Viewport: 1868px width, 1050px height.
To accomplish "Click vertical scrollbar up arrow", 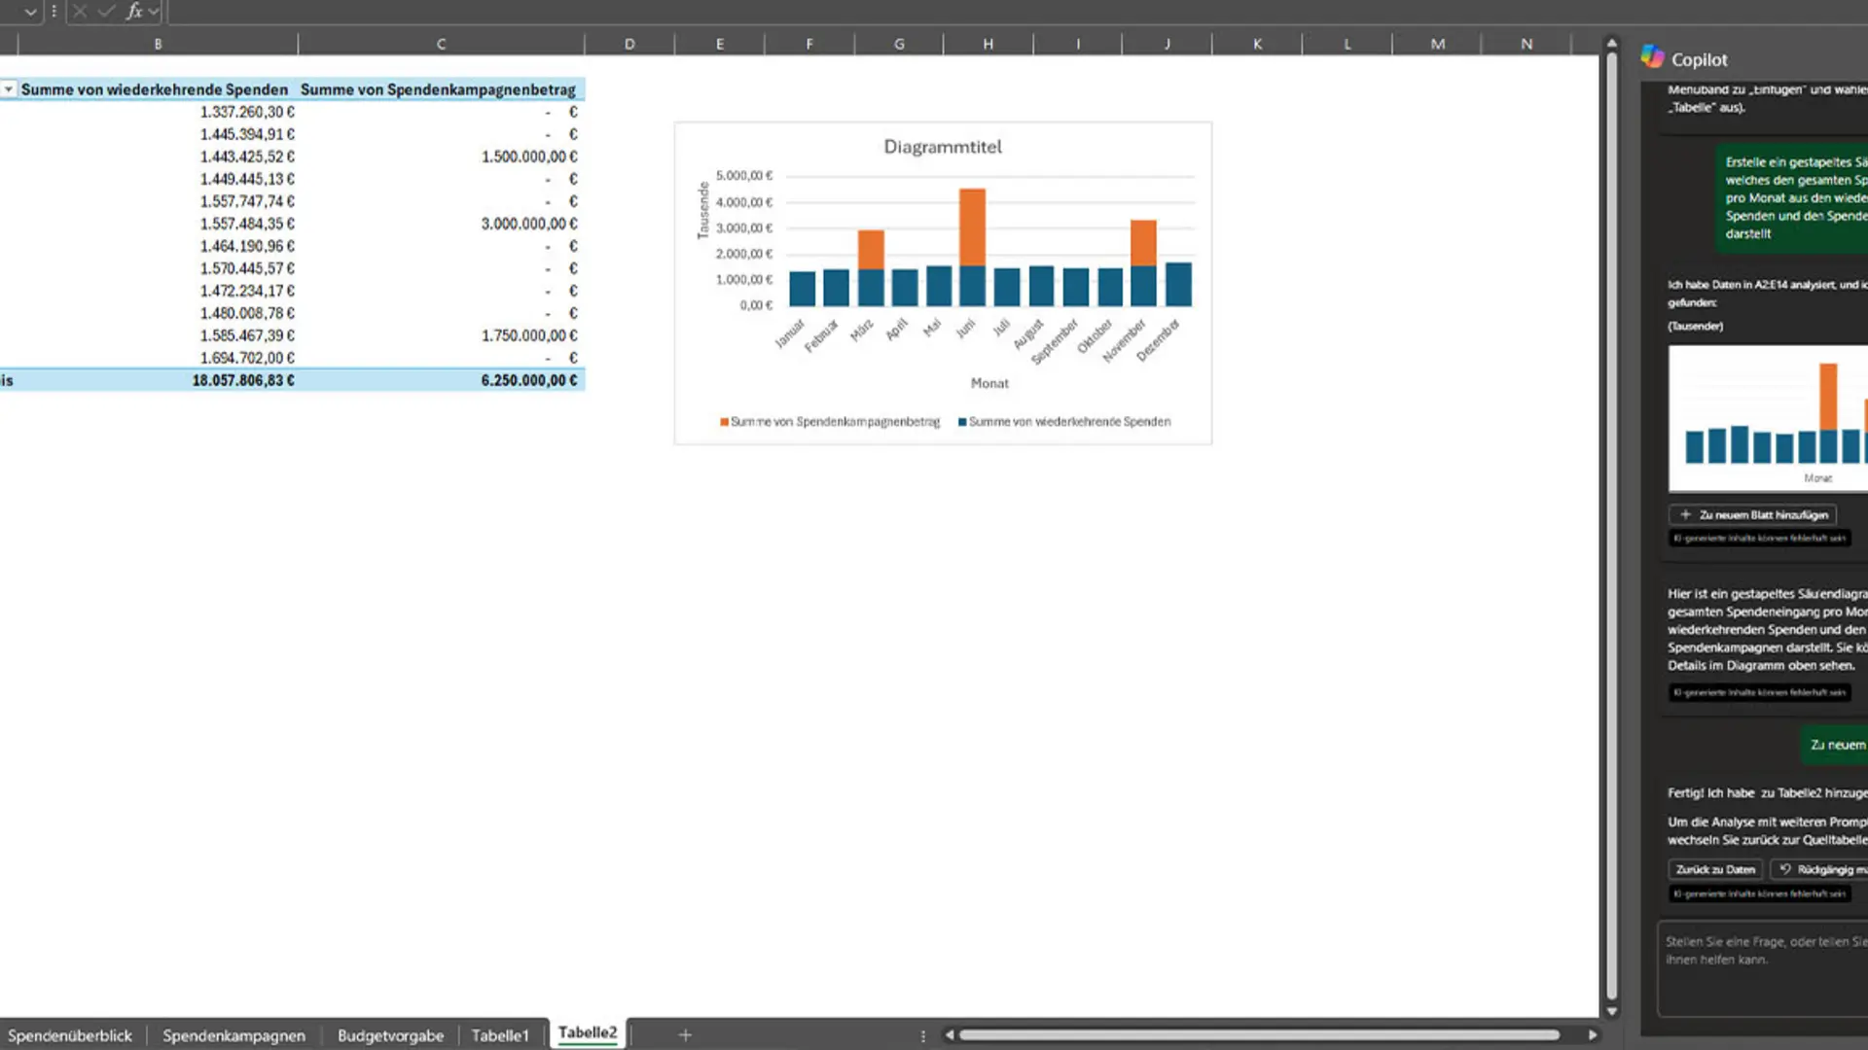I will (1611, 44).
